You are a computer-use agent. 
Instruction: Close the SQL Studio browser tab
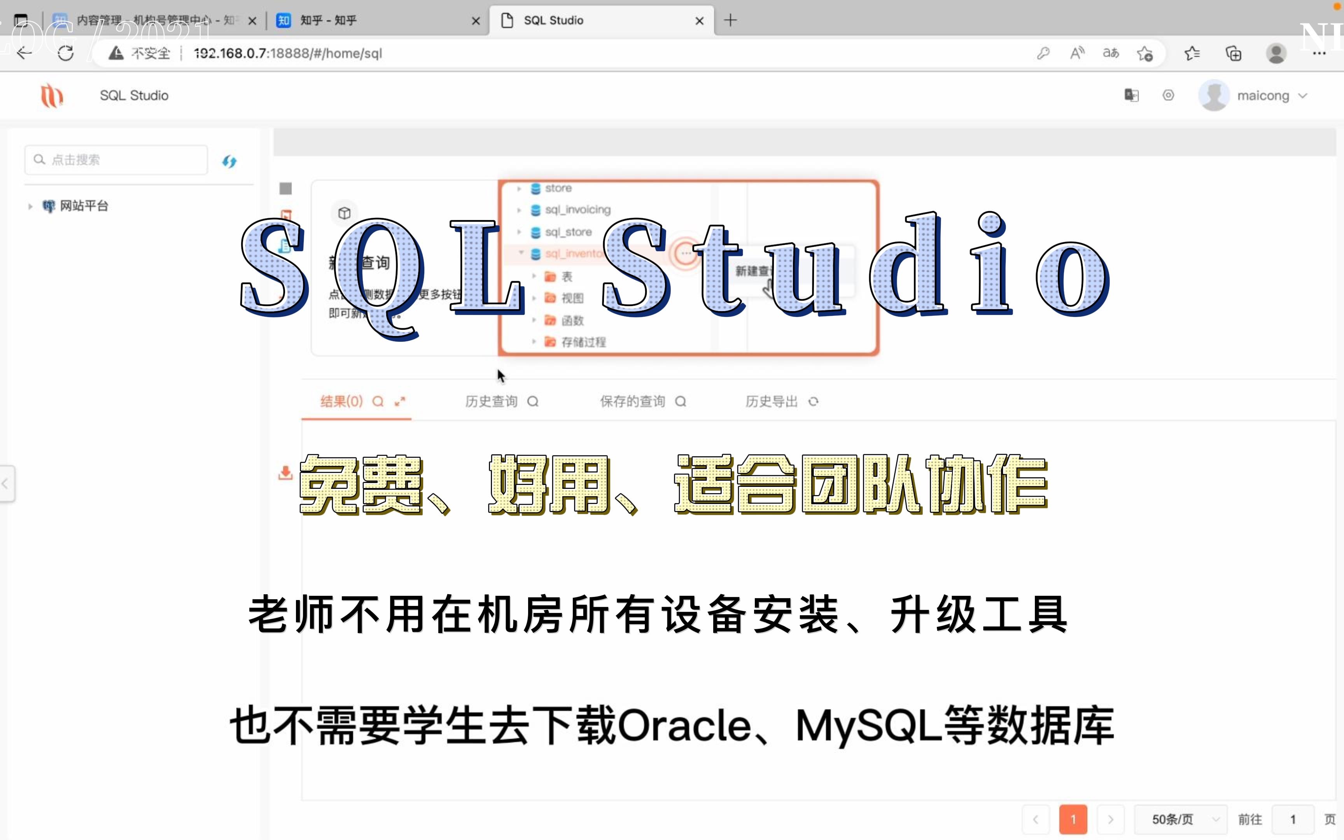(x=699, y=21)
